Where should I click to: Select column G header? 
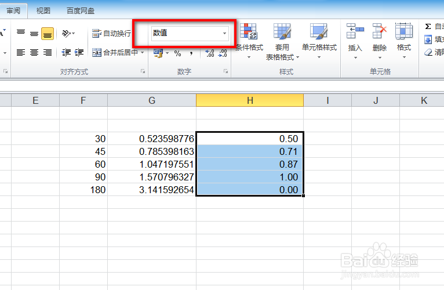tap(152, 100)
